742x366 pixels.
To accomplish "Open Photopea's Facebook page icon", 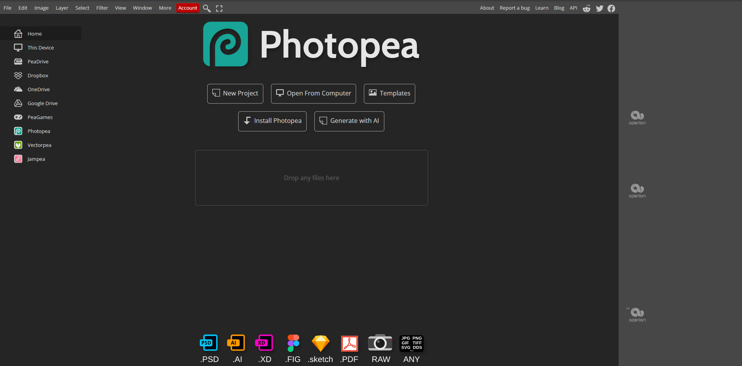I will 611,8.
